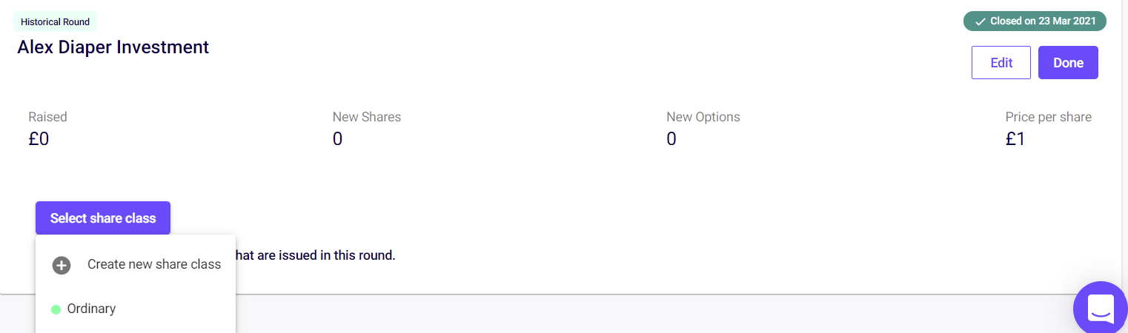Click the Done button
Image resolution: width=1128 pixels, height=333 pixels.
[1068, 63]
